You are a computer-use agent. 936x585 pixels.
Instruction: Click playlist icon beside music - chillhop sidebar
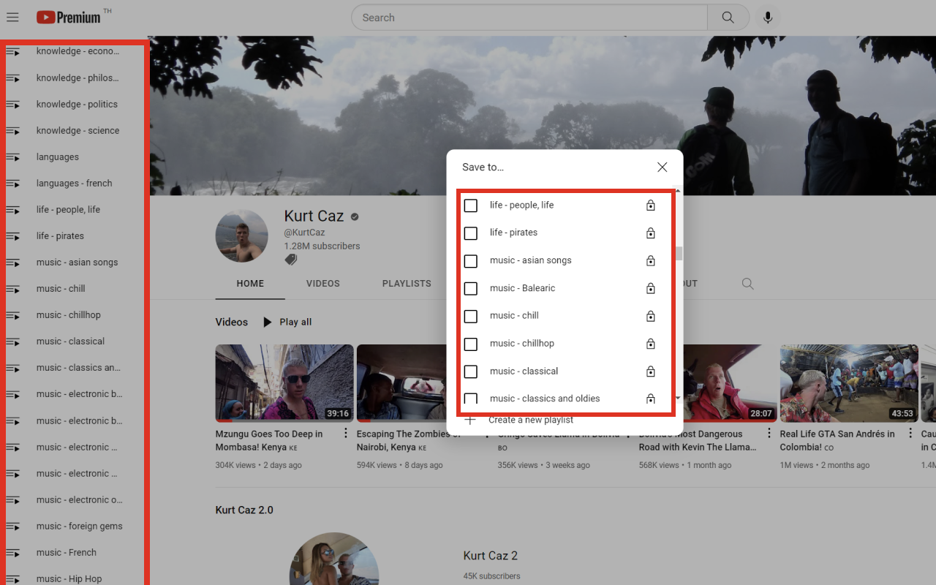13,315
